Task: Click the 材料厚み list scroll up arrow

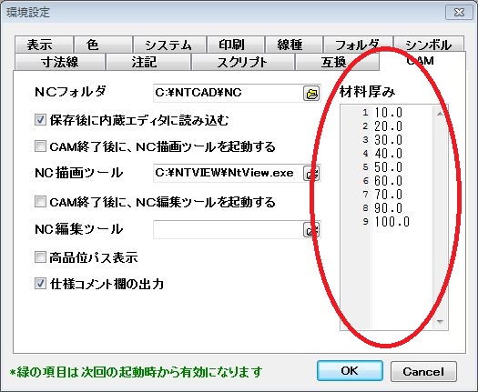Action: [x=440, y=114]
